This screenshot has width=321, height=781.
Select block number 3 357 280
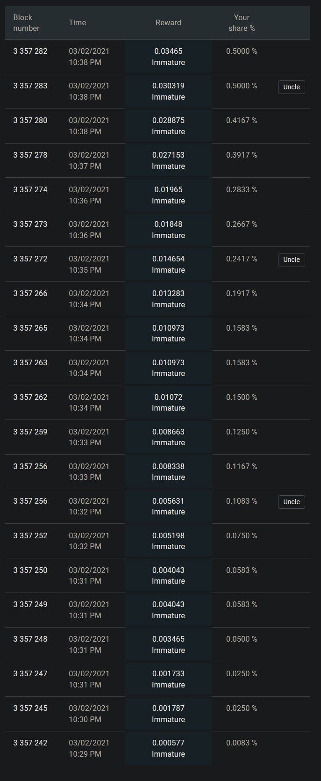point(30,121)
